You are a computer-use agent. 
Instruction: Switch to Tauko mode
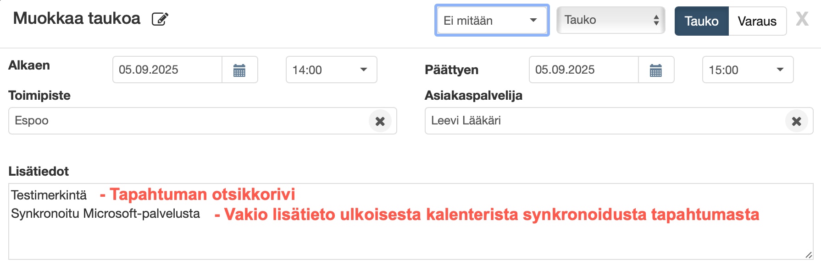pyautogui.click(x=701, y=21)
